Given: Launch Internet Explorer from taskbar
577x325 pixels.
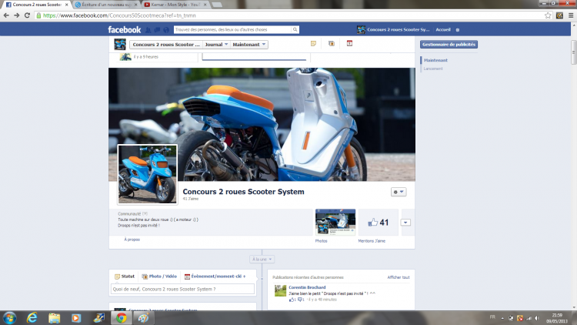Looking at the screenshot, I should (x=32, y=317).
